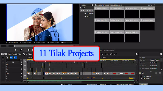Select the Layouter effect icon

tap(144, 76)
